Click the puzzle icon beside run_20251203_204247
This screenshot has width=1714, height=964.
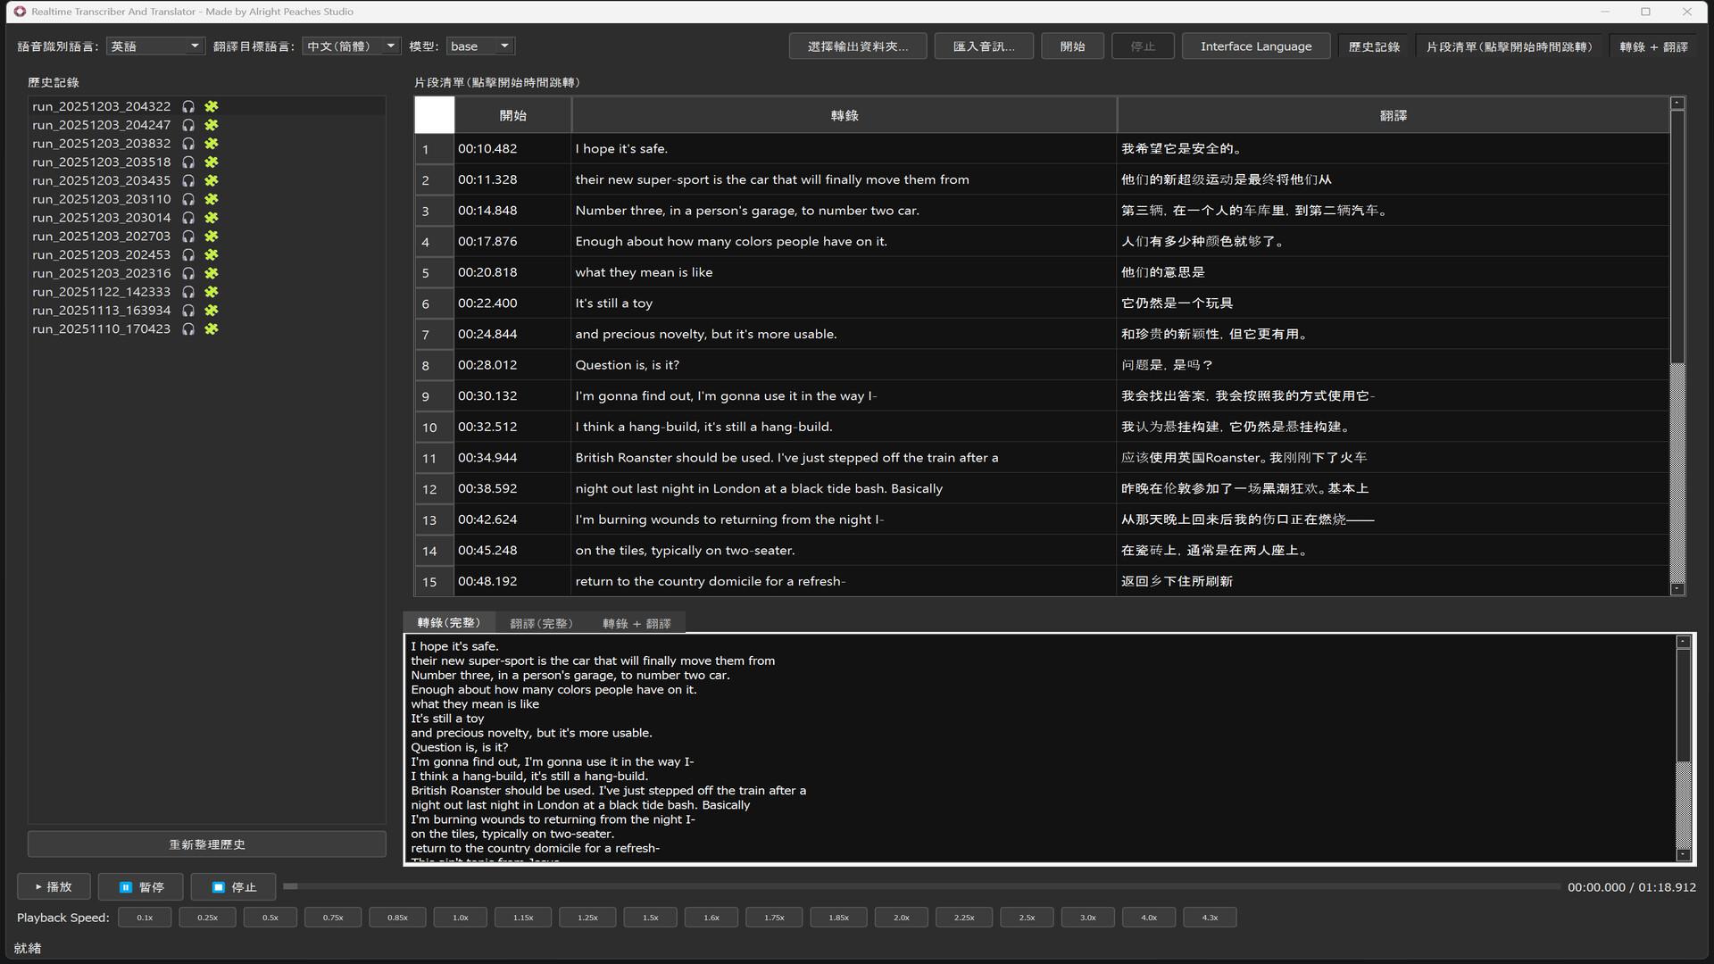(x=211, y=125)
